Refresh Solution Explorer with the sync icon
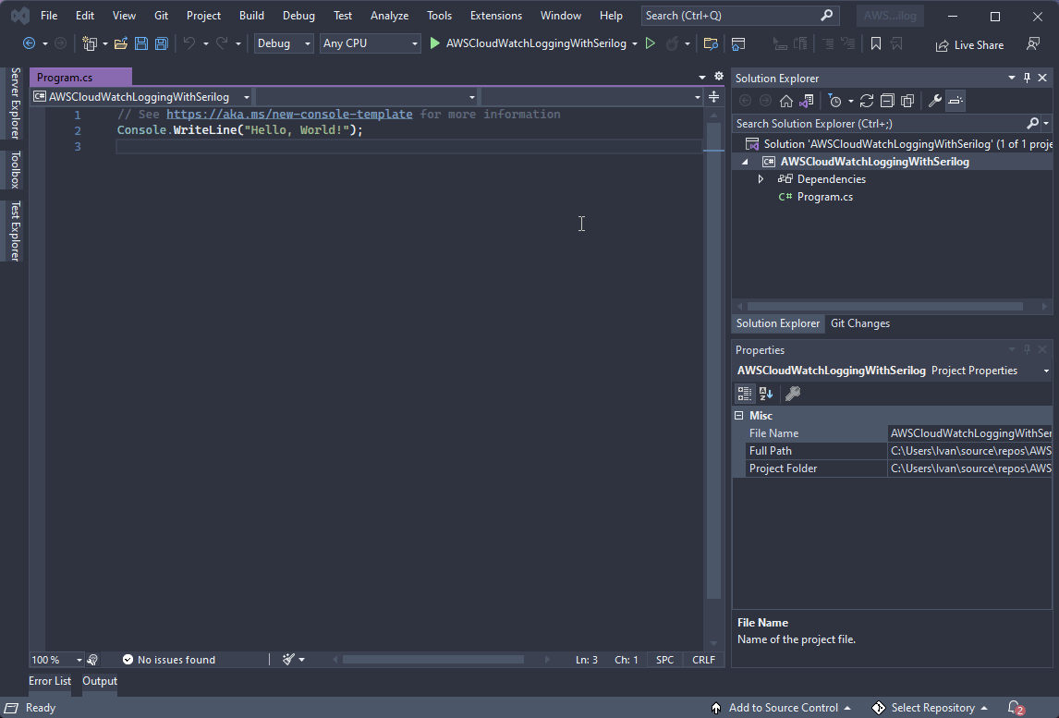This screenshot has width=1059, height=718. 866,101
